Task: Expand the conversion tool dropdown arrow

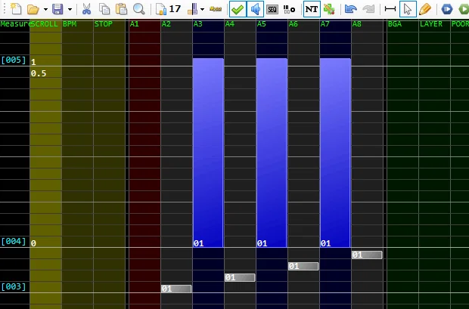Action: (x=202, y=9)
